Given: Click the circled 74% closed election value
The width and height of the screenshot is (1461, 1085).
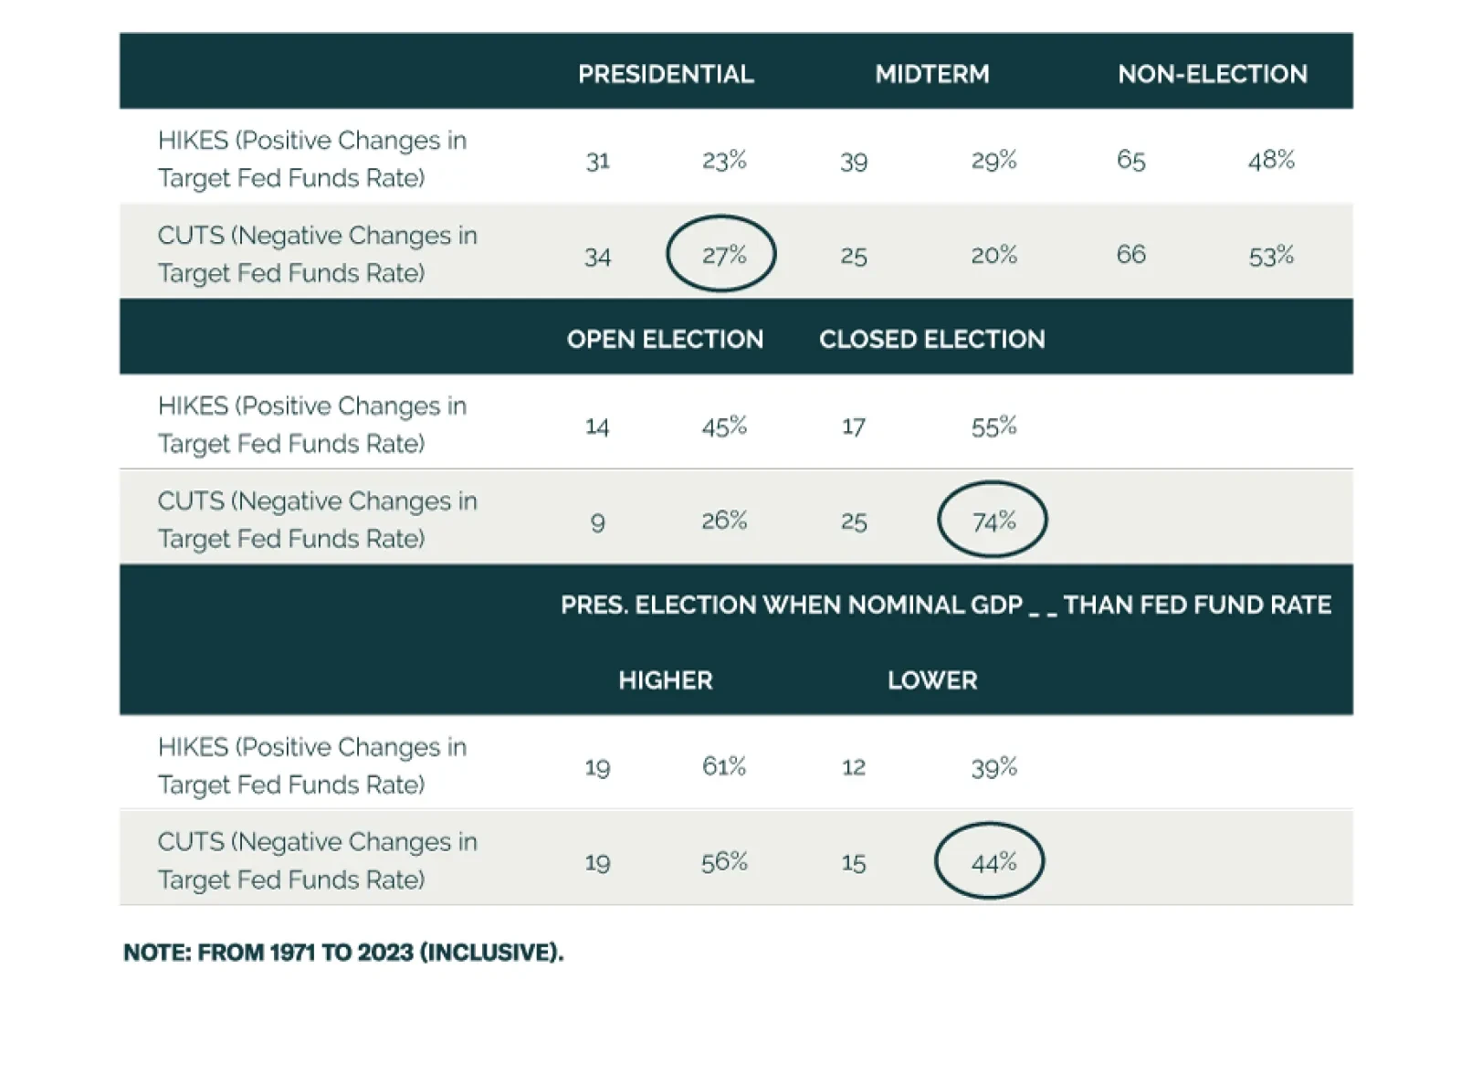Looking at the screenshot, I should point(993,521).
